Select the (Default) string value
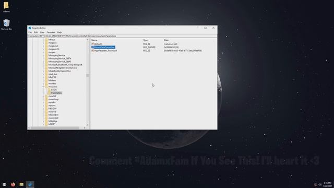 97,44
